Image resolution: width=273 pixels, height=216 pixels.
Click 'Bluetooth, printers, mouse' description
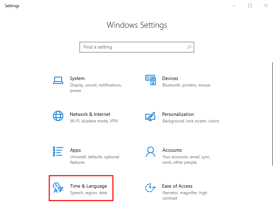click(186, 85)
